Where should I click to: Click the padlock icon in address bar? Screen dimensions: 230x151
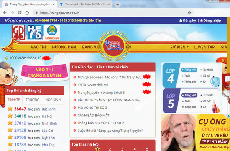[36, 13]
